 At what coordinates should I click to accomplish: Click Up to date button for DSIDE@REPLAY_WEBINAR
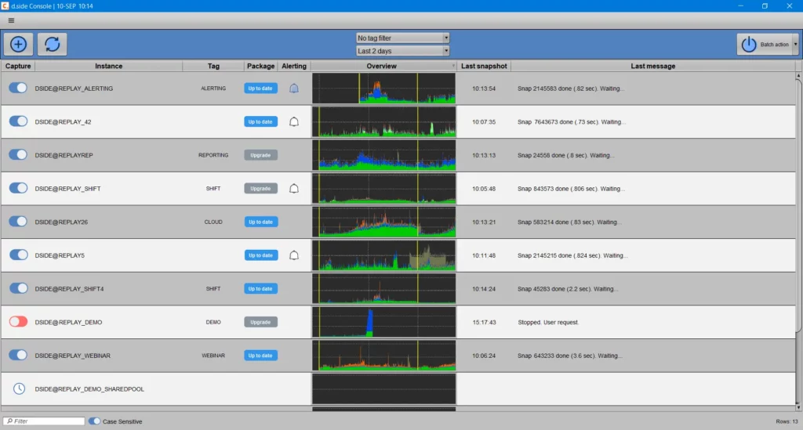(x=260, y=356)
